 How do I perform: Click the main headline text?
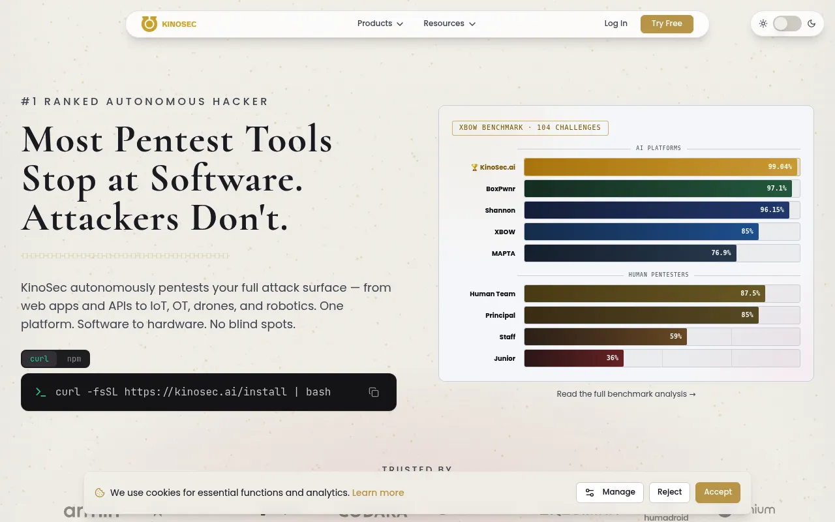177,179
